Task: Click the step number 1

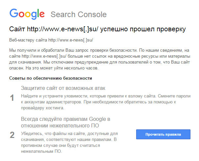Action: (x=12, y=98)
